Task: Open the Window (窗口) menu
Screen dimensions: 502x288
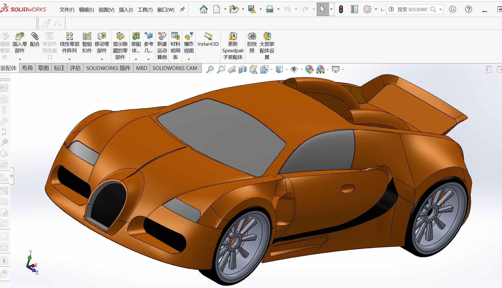Action: (166, 10)
